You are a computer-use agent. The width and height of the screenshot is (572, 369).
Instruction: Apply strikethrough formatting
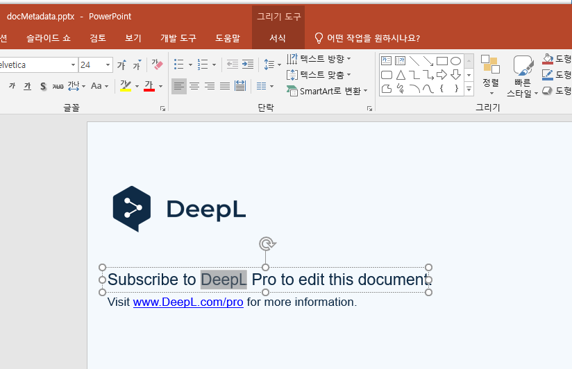coord(58,87)
